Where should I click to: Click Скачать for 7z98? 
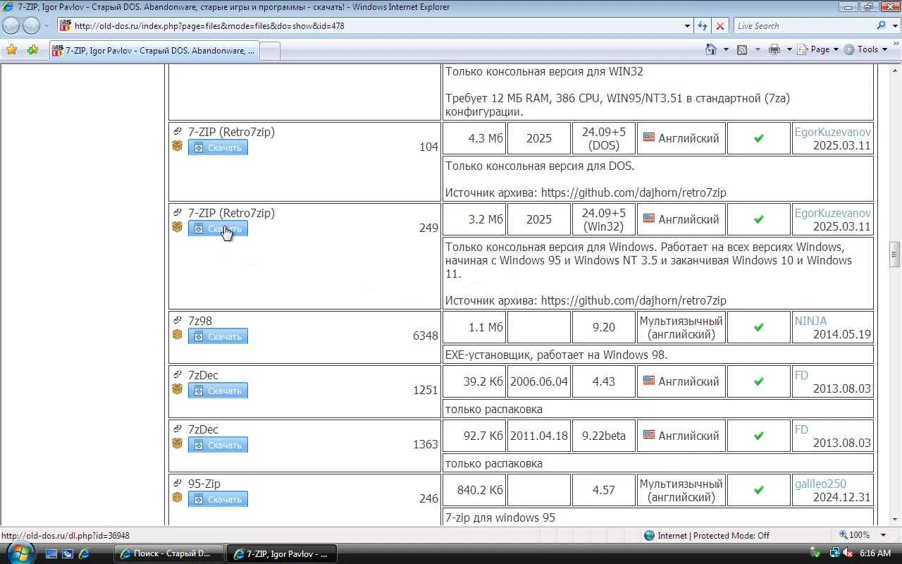218,336
